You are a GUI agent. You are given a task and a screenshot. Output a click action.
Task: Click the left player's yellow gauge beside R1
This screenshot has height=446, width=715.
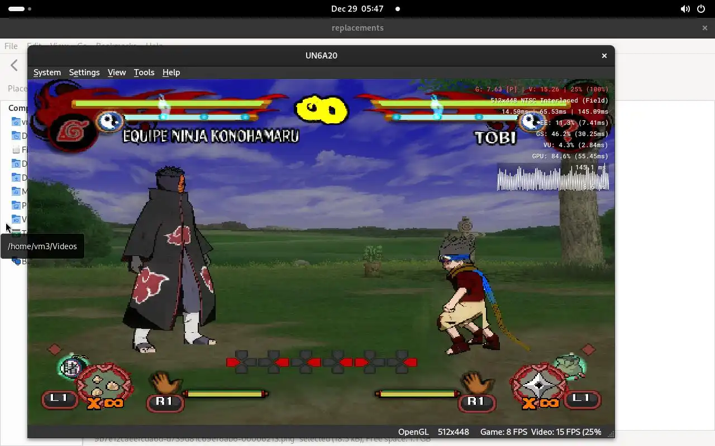(x=226, y=394)
